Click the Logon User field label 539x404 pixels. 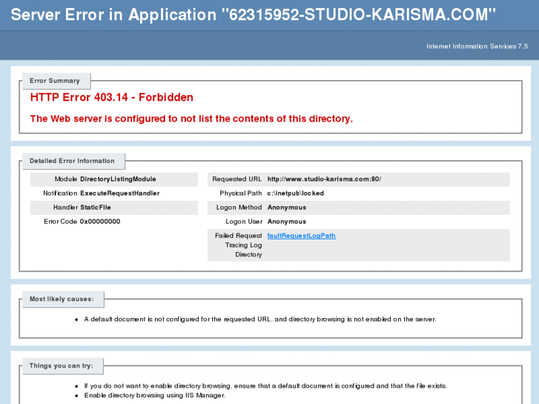coord(244,222)
